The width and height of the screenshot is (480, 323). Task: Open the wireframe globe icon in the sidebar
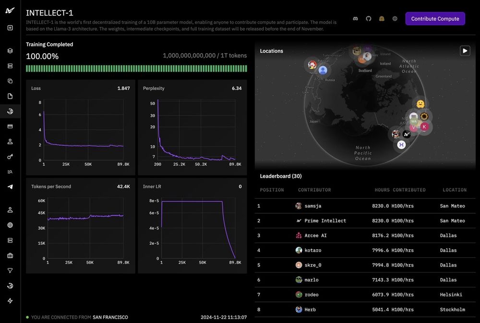pyautogui.click(x=10, y=225)
